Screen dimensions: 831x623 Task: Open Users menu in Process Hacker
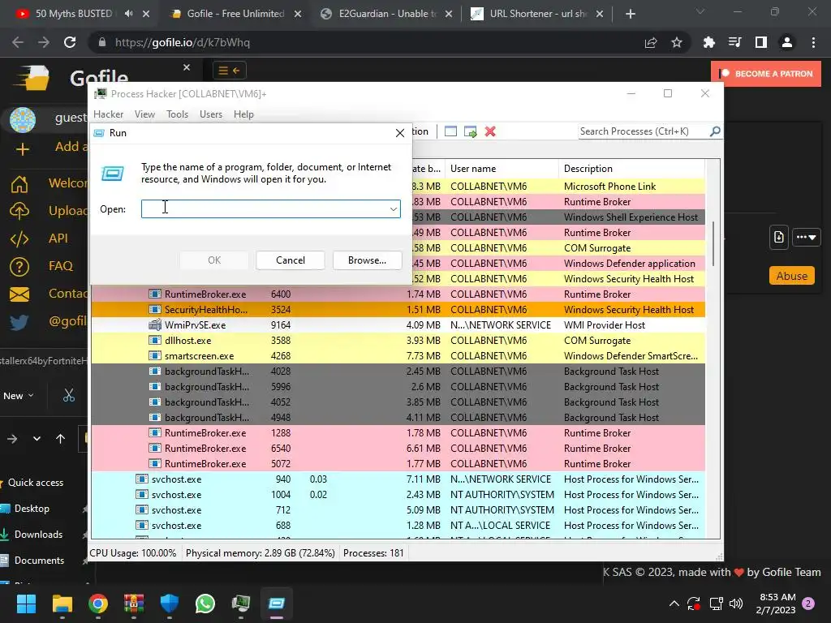211,114
